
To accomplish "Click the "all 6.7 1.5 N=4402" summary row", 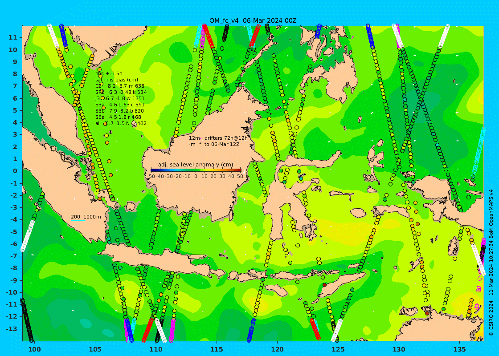I will point(121,123).
